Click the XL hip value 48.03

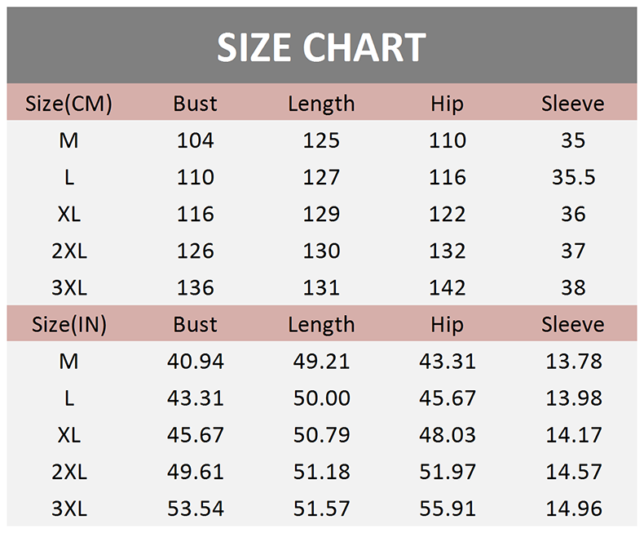click(x=447, y=435)
